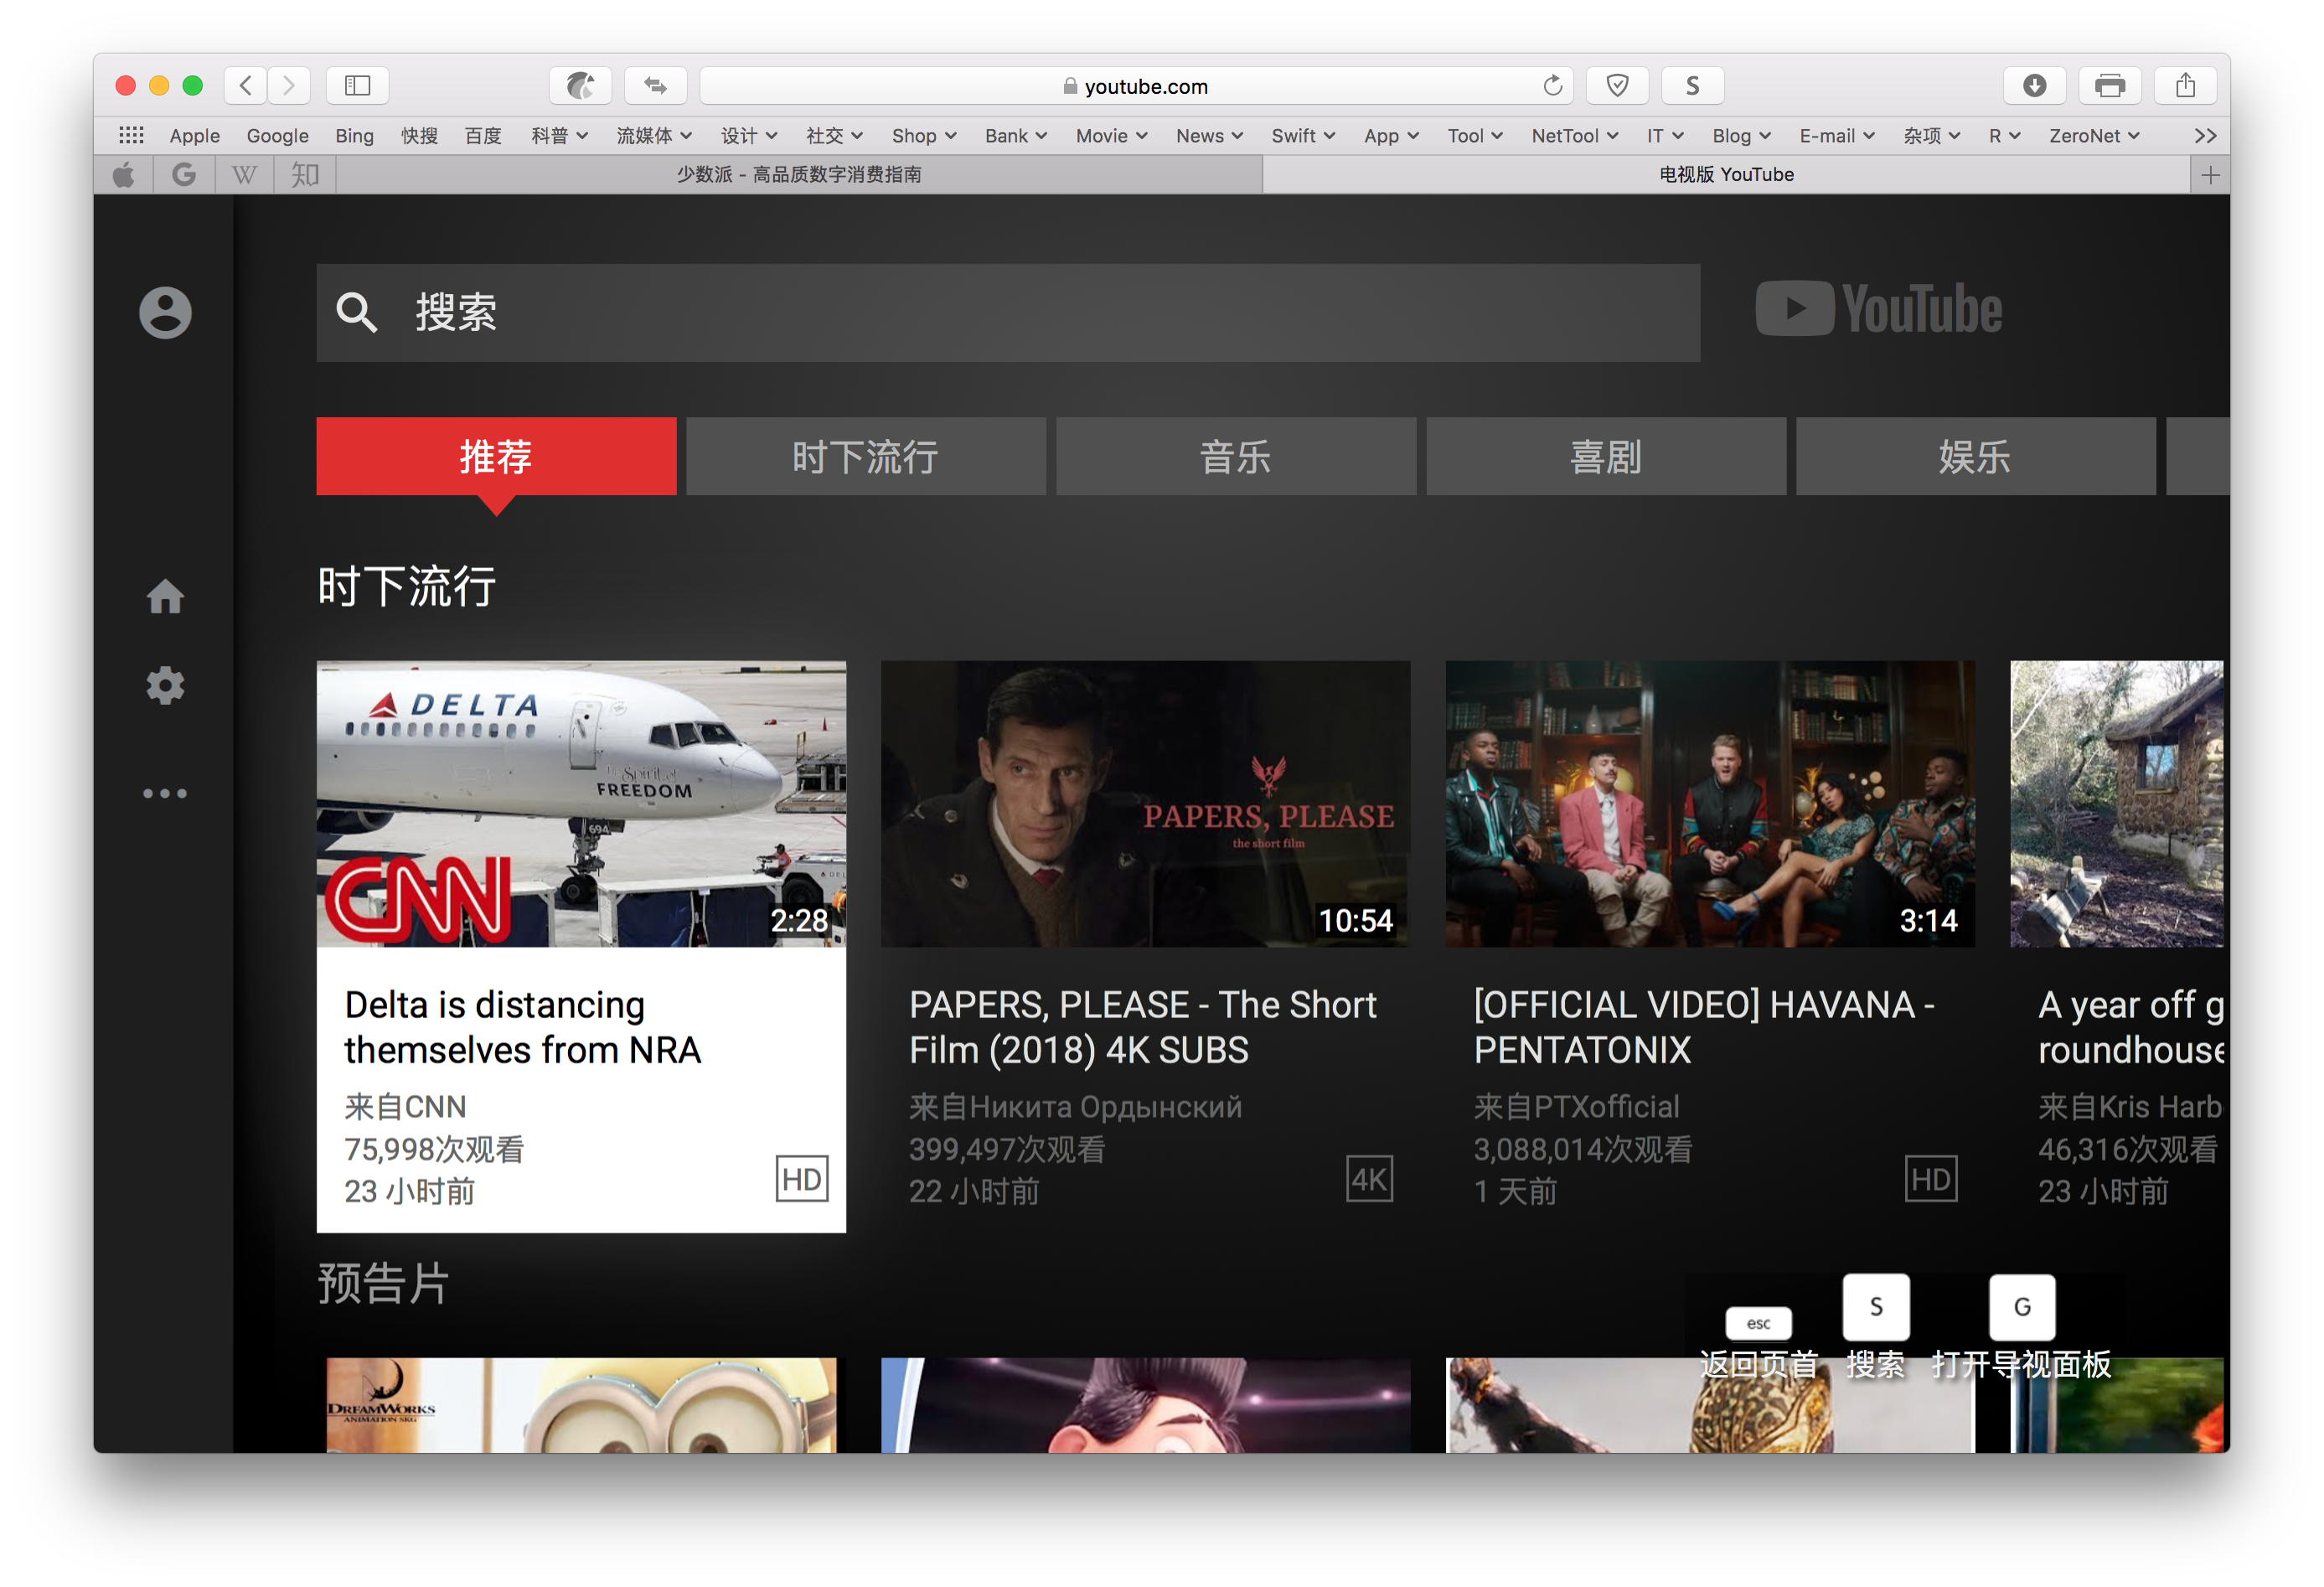Go back with Safari back arrow
Viewport: 2324px width, 1587px height.
pos(246,86)
